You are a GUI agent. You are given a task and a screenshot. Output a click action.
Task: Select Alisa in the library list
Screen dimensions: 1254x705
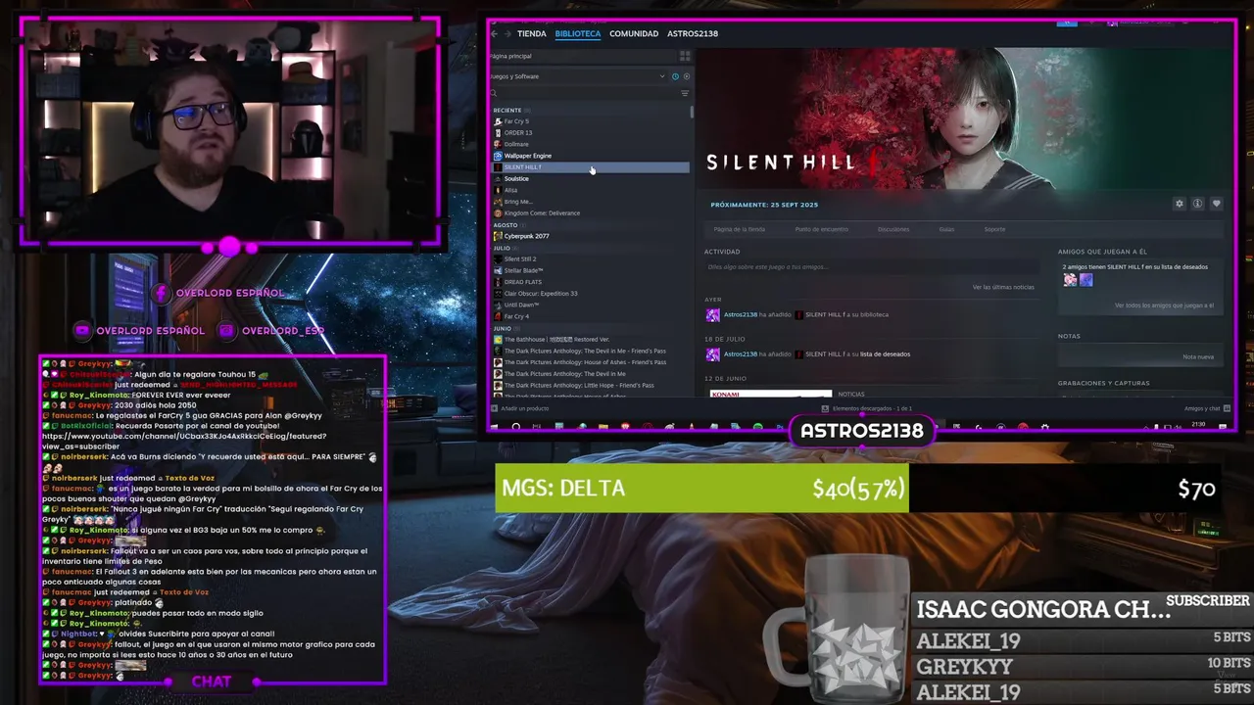[x=591, y=190]
